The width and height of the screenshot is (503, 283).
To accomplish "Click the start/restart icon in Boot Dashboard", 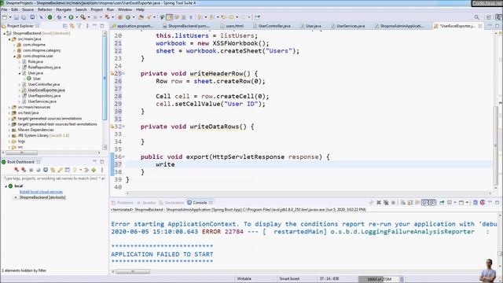I will click(17, 170).
